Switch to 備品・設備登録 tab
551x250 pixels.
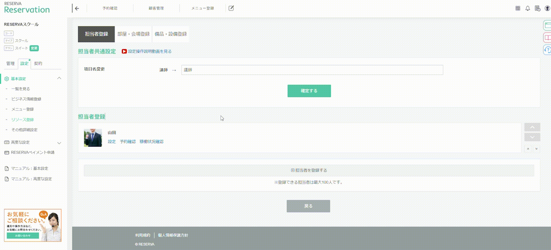(x=170, y=34)
